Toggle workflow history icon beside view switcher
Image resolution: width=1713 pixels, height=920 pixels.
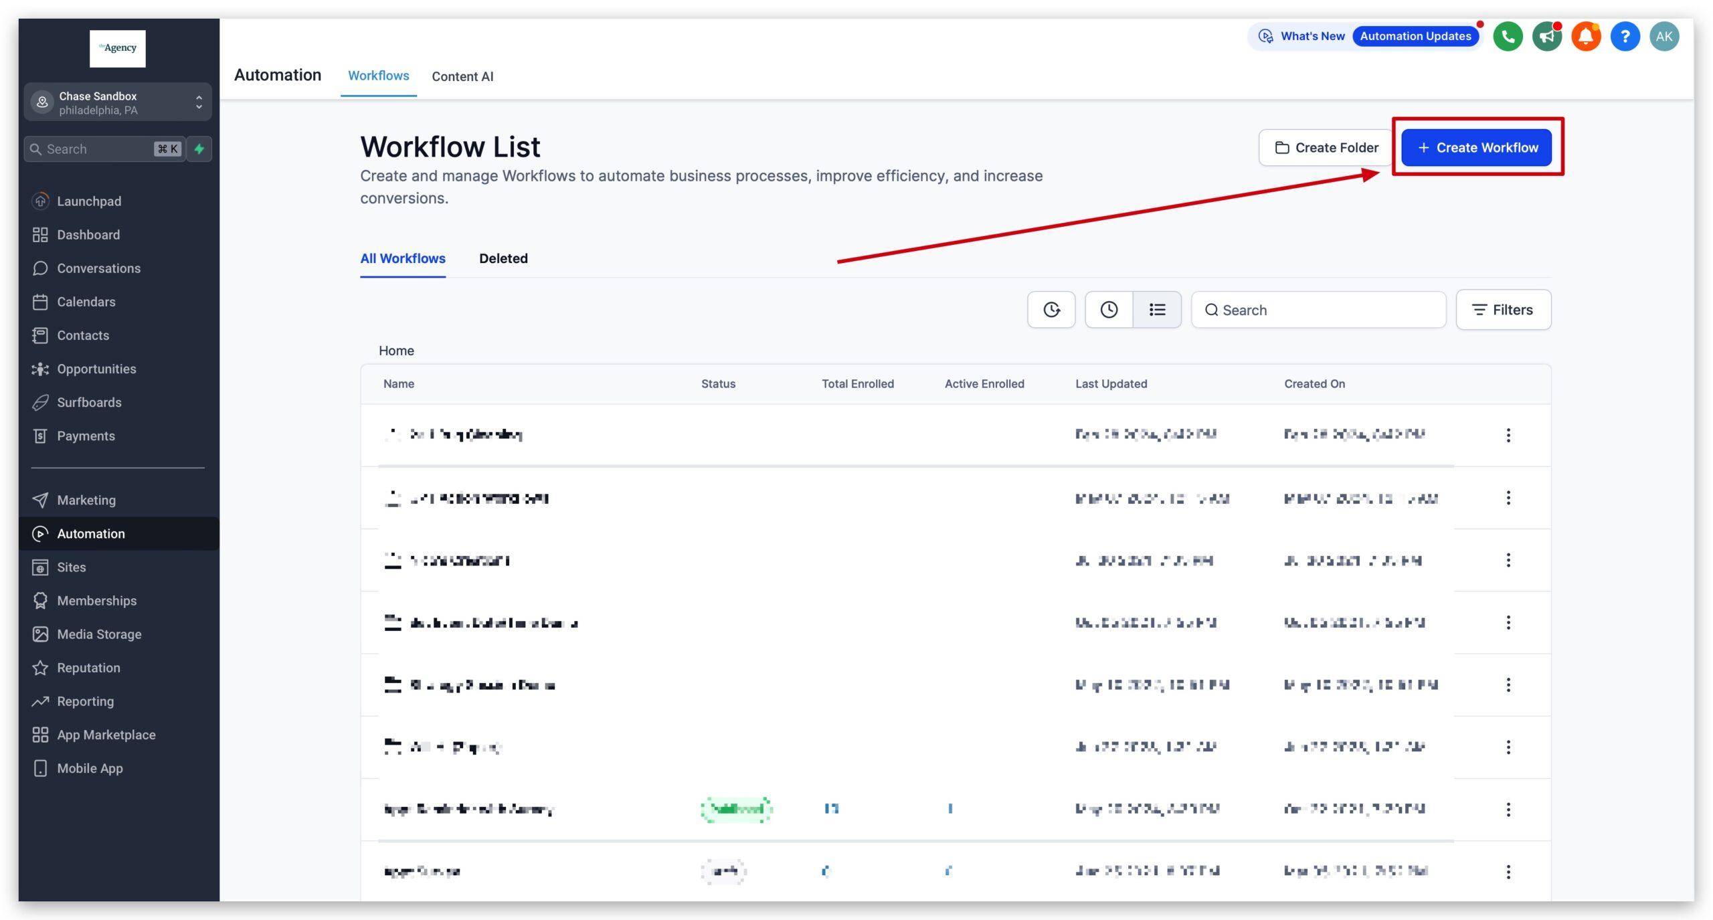click(1051, 309)
